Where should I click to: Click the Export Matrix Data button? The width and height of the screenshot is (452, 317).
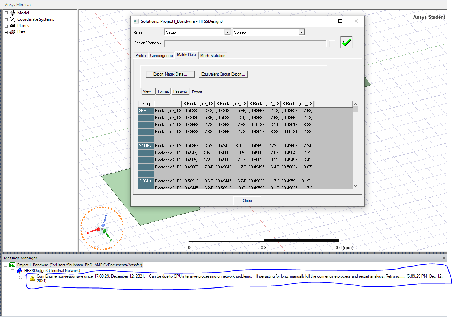coord(170,74)
